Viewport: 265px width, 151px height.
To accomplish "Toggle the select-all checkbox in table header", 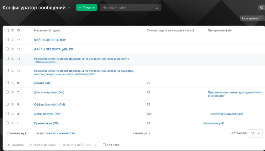I will click(7, 31).
